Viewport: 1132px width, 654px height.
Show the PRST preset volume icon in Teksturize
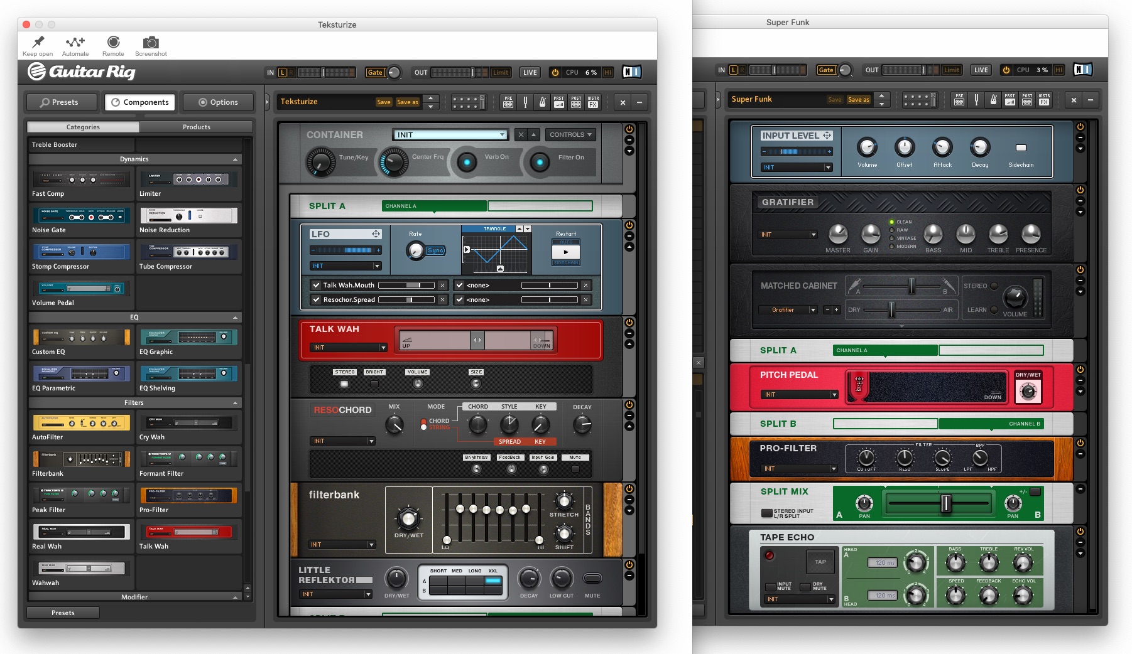[x=559, y=102]
